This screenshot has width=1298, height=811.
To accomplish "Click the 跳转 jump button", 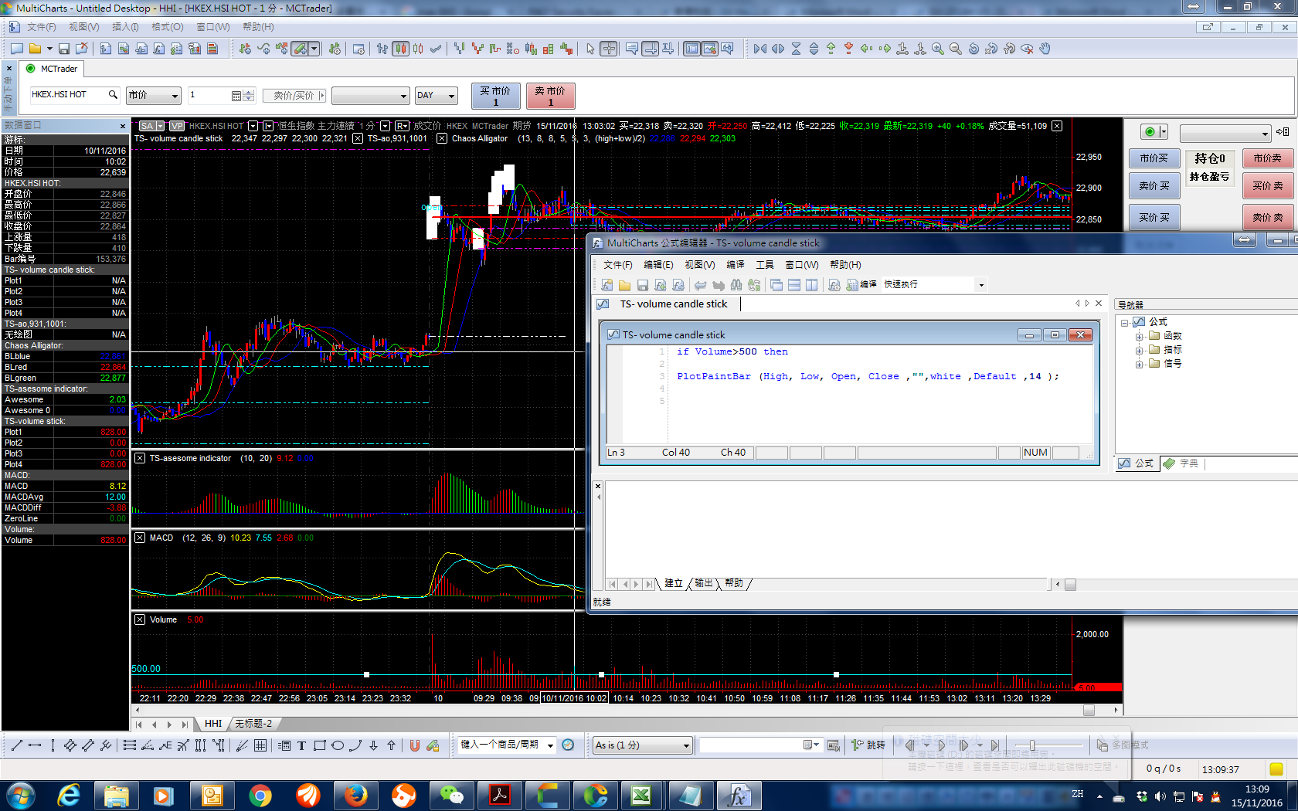I will (x=868, y=745).
